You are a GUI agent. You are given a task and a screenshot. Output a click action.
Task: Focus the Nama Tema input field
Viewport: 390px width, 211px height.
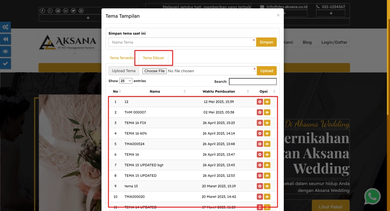coord(182,42)
